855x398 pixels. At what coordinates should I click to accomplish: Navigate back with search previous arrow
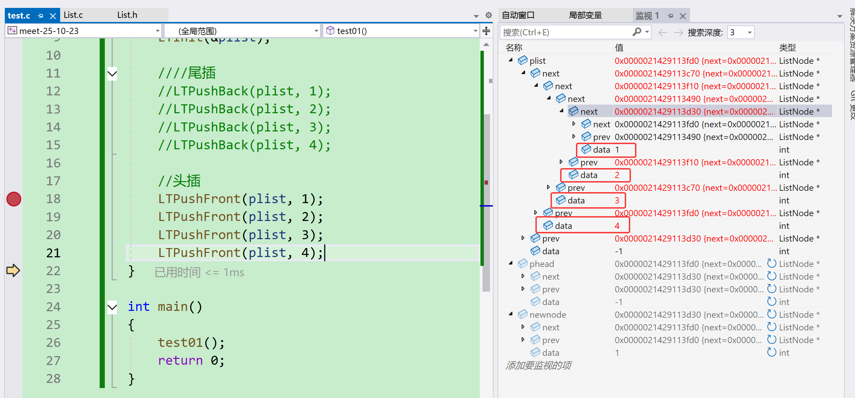click(x=663, y=33)
